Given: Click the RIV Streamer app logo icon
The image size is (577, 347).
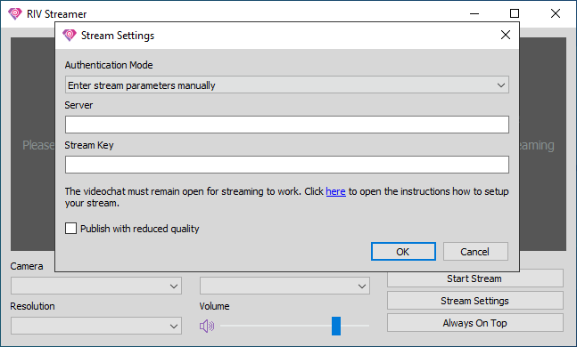Looking at the screenshot, I should pos(15,13).
